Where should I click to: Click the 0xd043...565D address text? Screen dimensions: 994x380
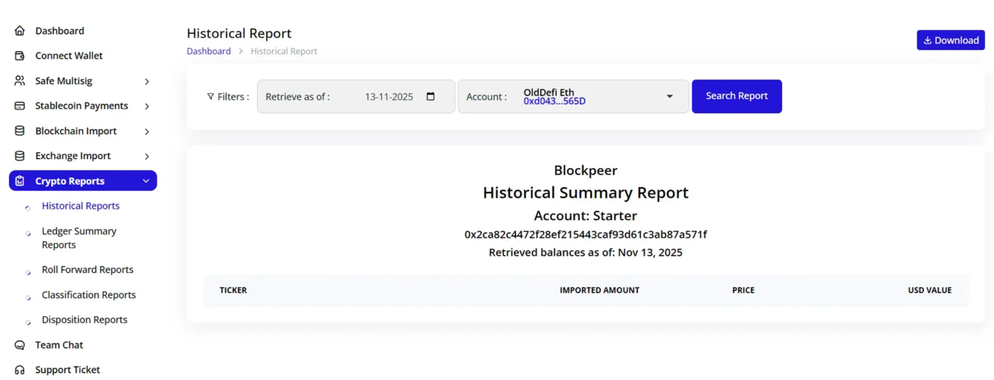(x=554, y=101)
